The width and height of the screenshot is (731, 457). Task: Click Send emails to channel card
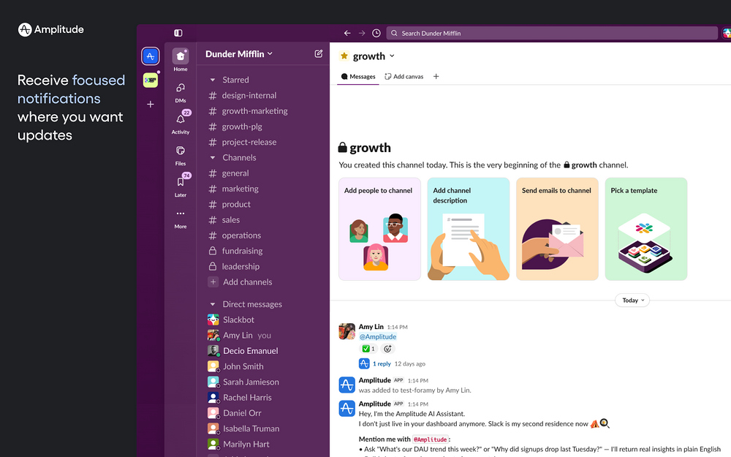click(557, 229)
